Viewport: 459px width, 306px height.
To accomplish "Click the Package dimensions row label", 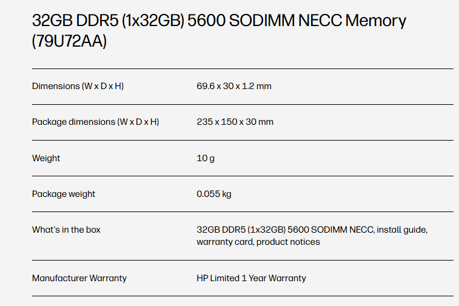I will [x=95, y=122].
